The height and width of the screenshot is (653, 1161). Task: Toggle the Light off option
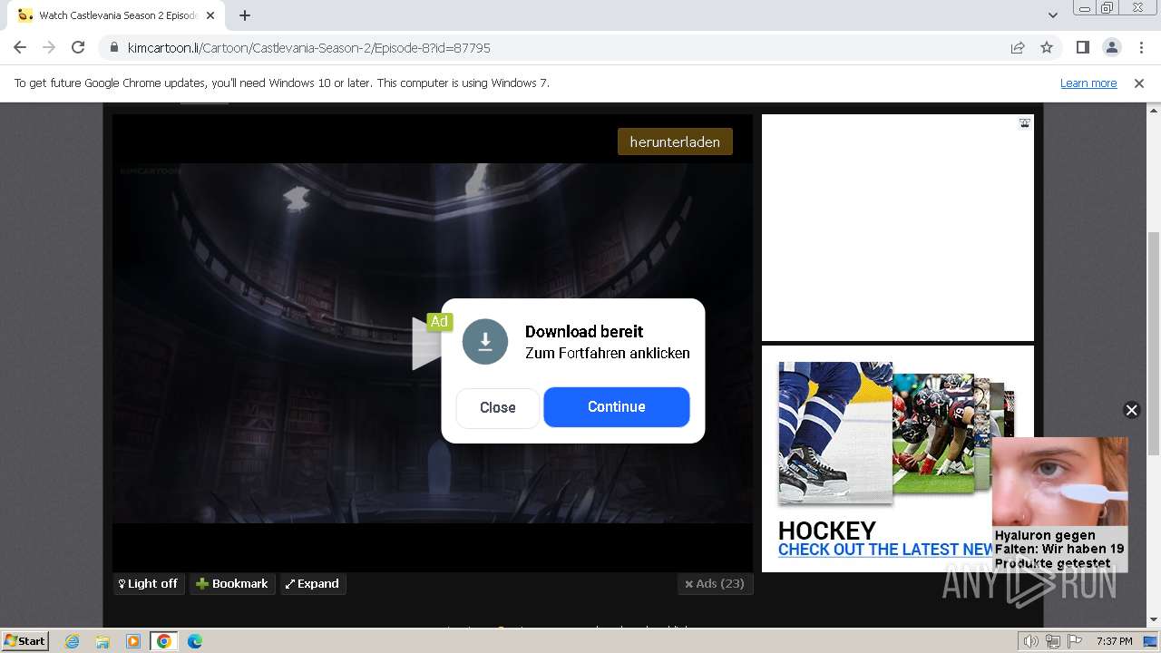click(x=149, y=584)
